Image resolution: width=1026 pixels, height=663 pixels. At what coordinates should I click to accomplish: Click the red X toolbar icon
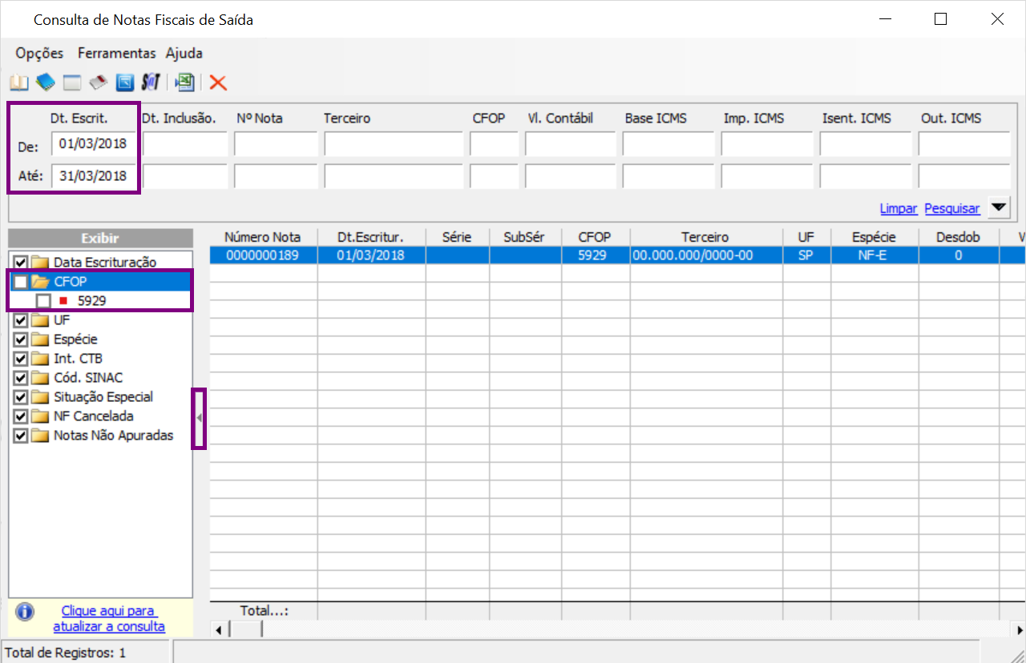[x=218, y=82]
